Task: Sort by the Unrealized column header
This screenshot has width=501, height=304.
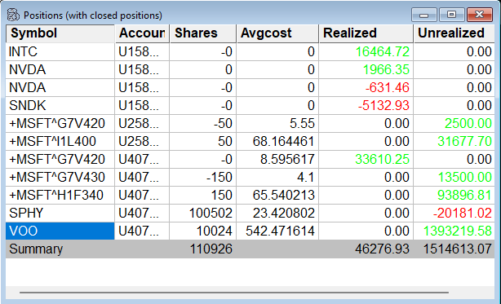Action: (454, 33)
